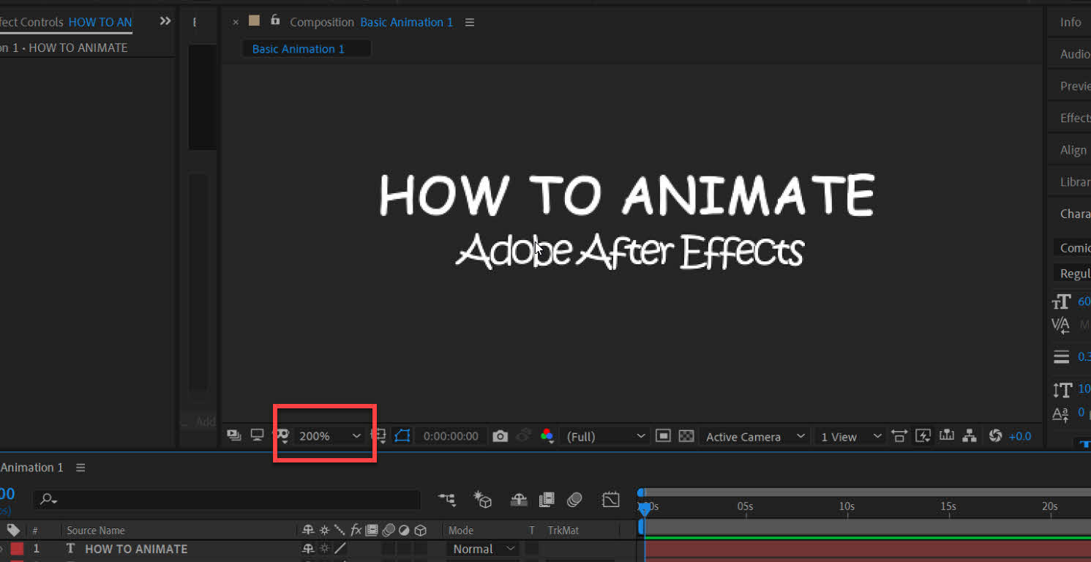Click the 10s mark on time ruler
This screenshot has height=562, width=1091.
point(847,506)
